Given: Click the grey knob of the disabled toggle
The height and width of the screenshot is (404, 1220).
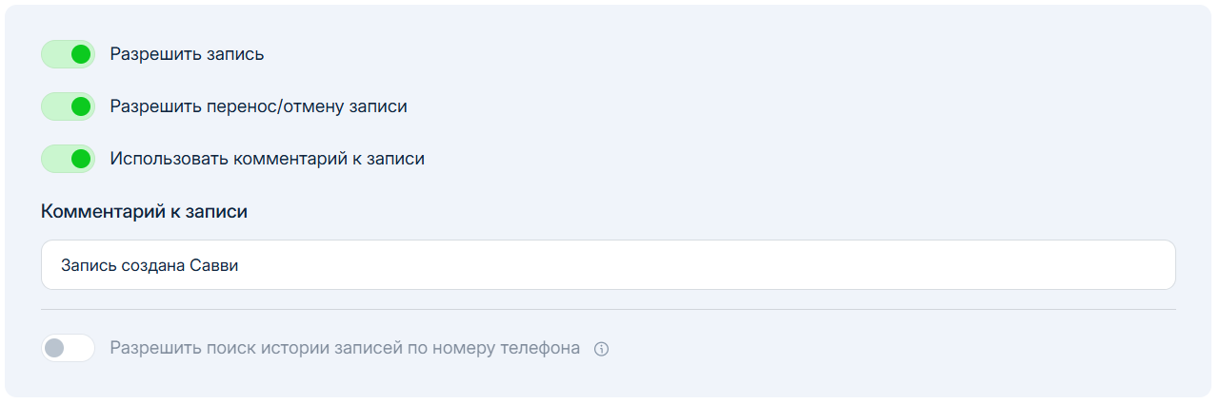Looking at the screenshot, I should pos(54,348).
